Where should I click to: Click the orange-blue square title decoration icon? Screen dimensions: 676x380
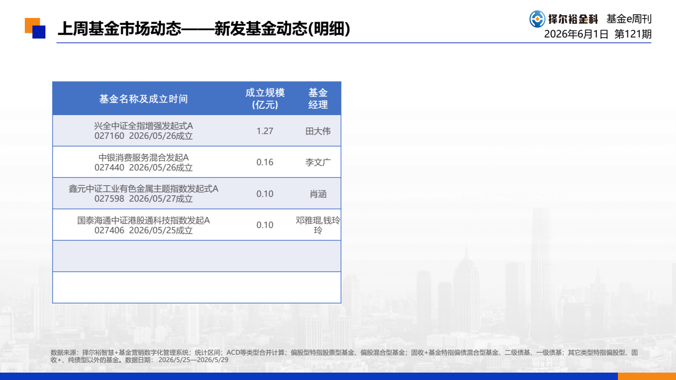click(x=35, y=28)
